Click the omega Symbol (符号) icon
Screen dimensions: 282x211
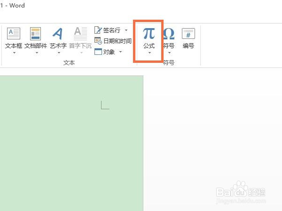point(169,34)
